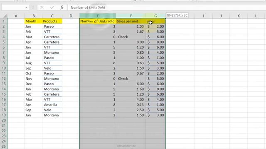Open the Name Box dropdown arrow
Image resolution: width=266 pixels, height=149 pixels.
tap(26, 7)
